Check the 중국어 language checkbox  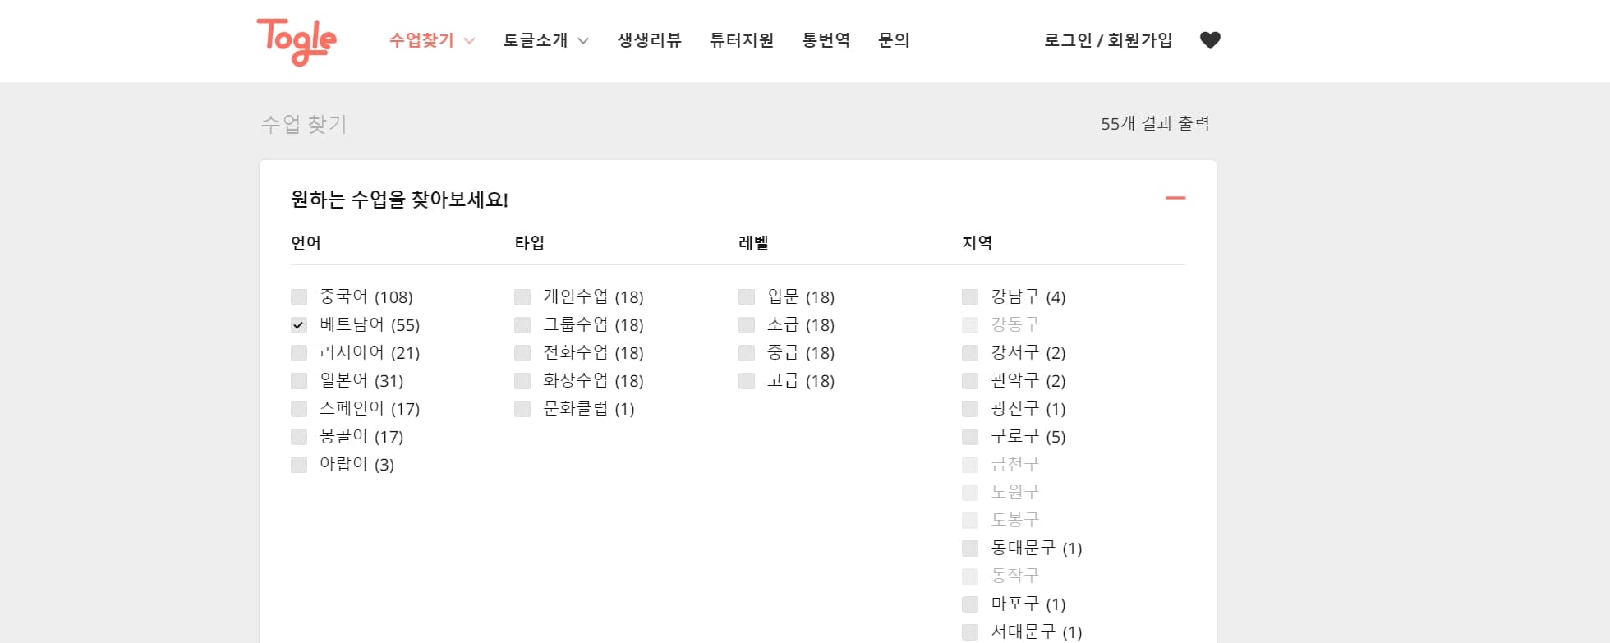click(299, 297)
